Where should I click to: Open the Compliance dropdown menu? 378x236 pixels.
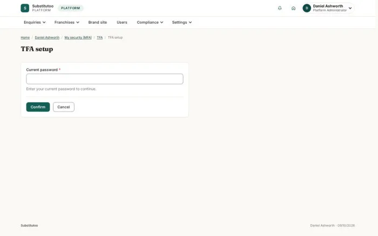pos(150,23)
